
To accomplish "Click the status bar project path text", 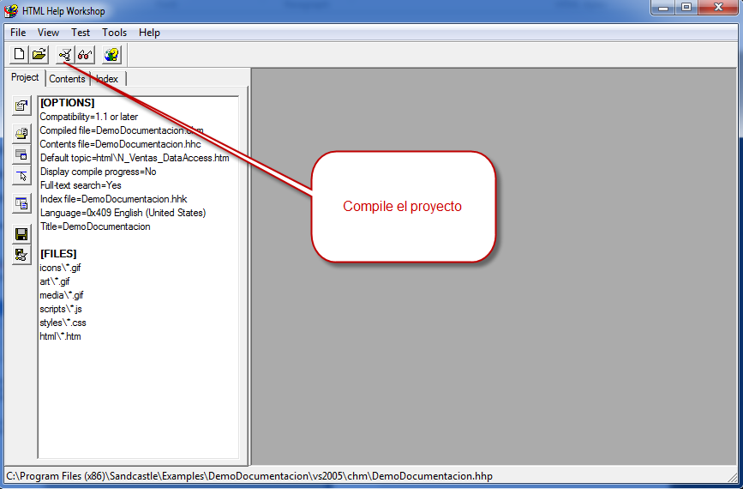I will point(249,476).
